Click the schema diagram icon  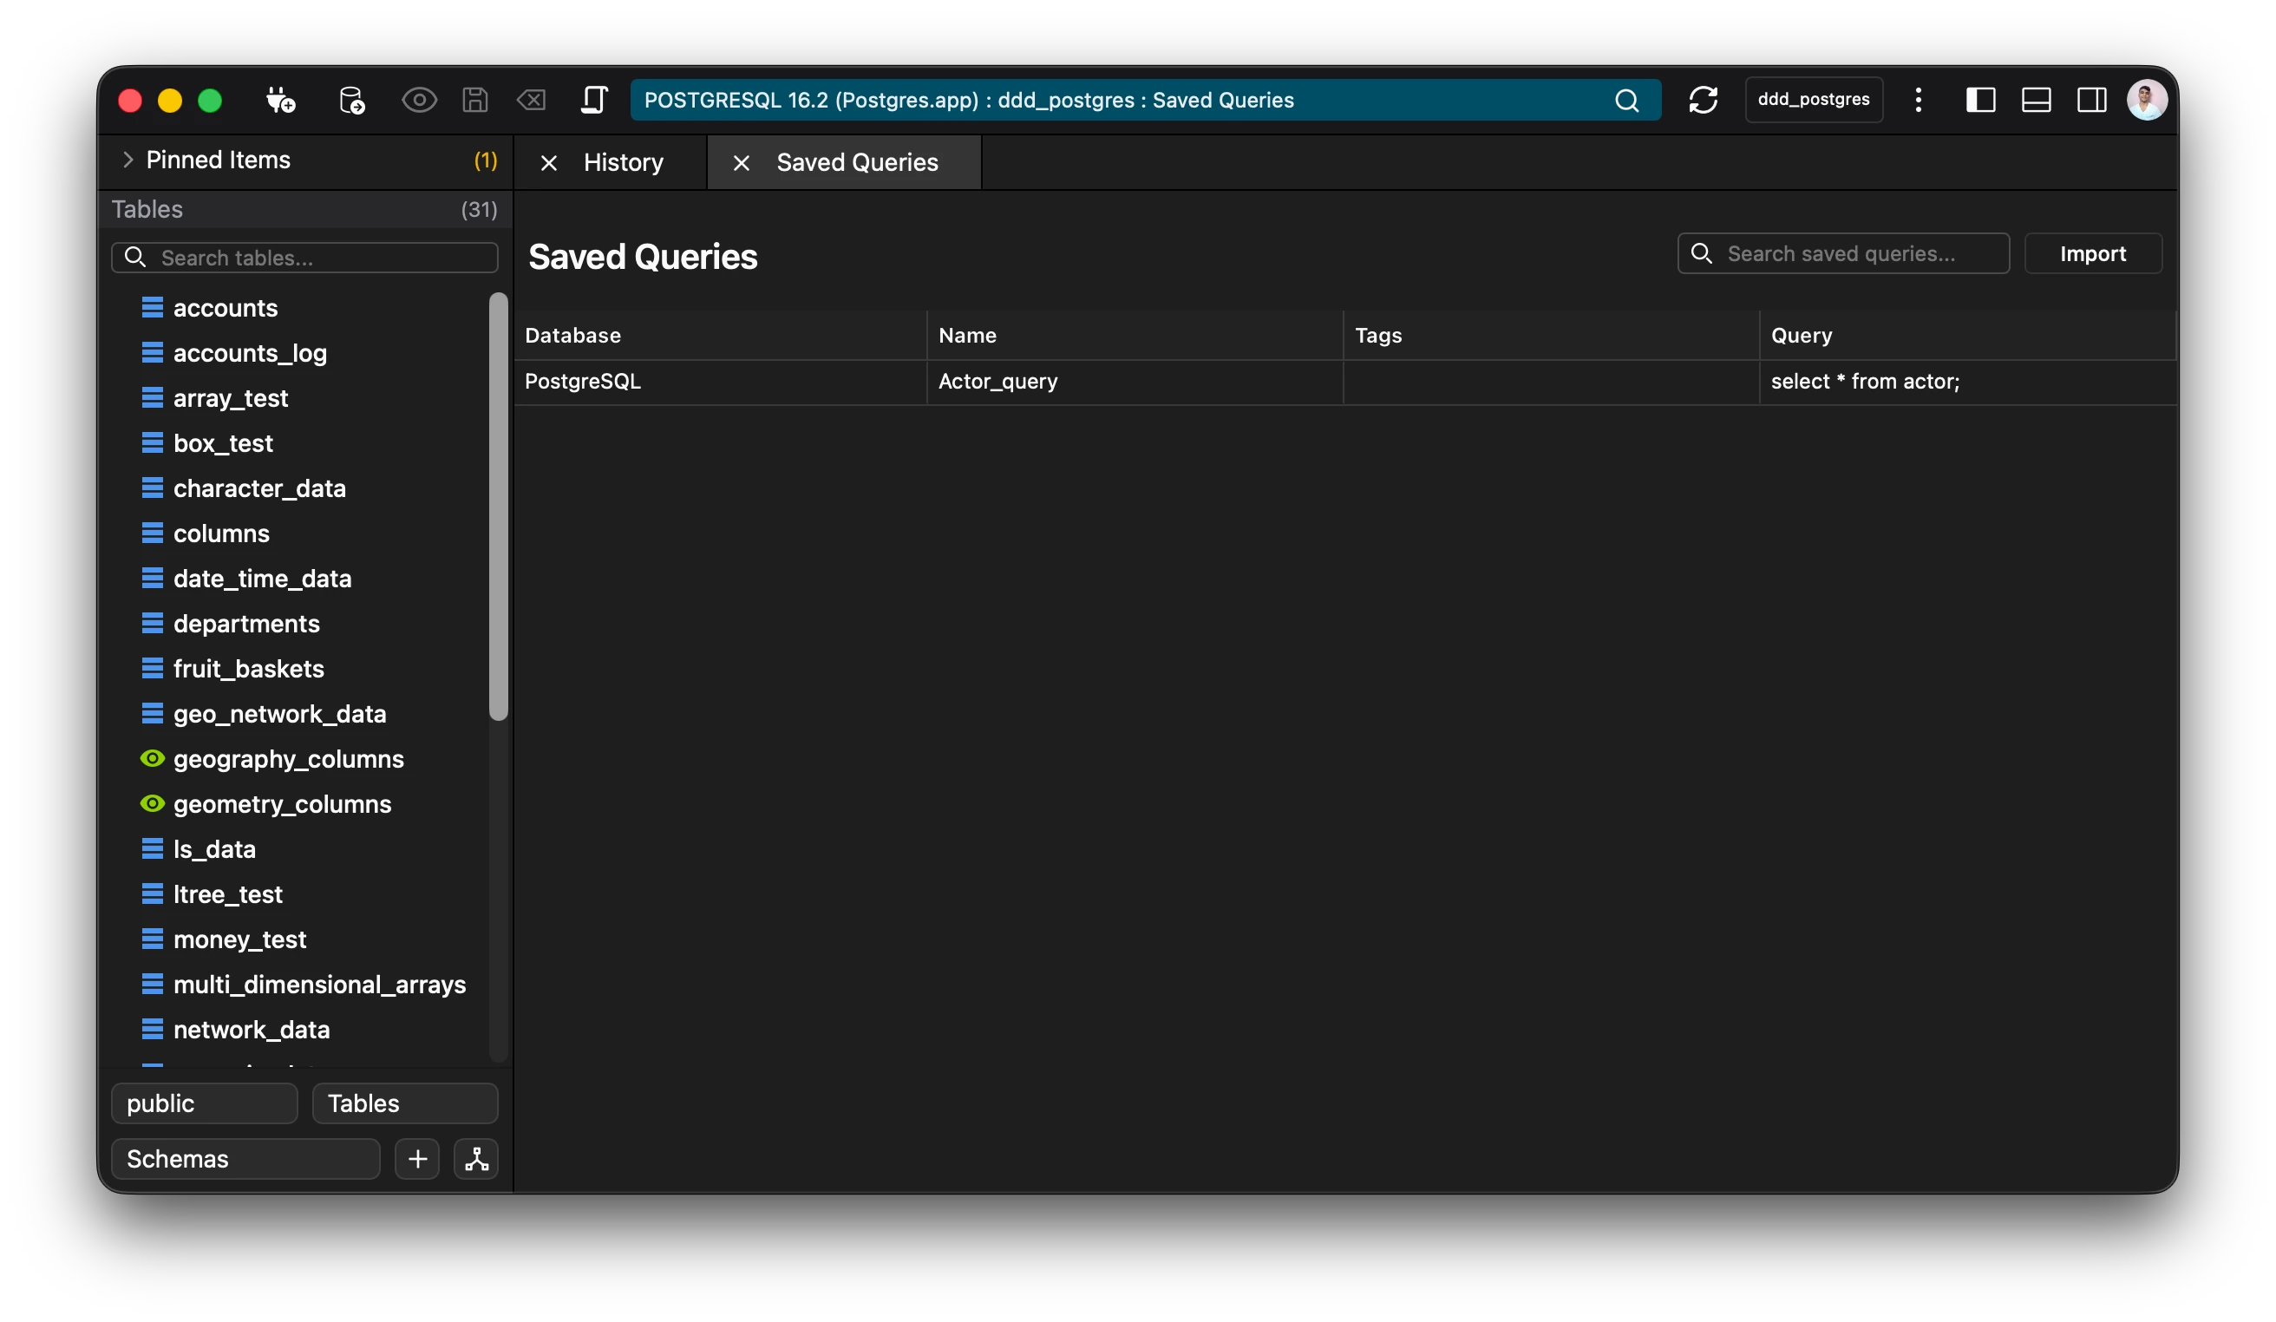coord(476,1159)
